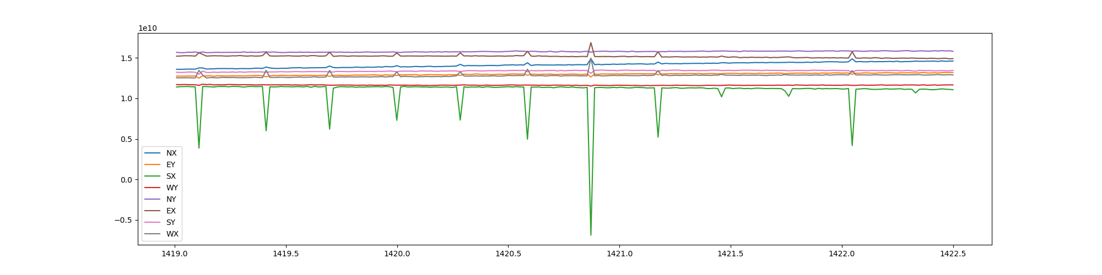Click the gray WX legend line sample

(153, 234)
